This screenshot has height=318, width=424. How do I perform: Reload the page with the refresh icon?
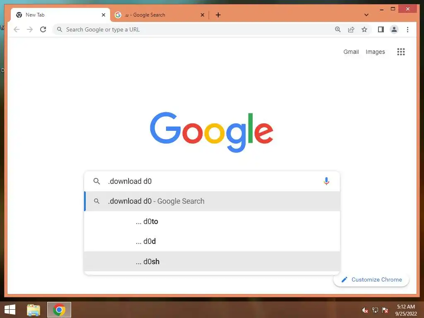tap(43, 29)
